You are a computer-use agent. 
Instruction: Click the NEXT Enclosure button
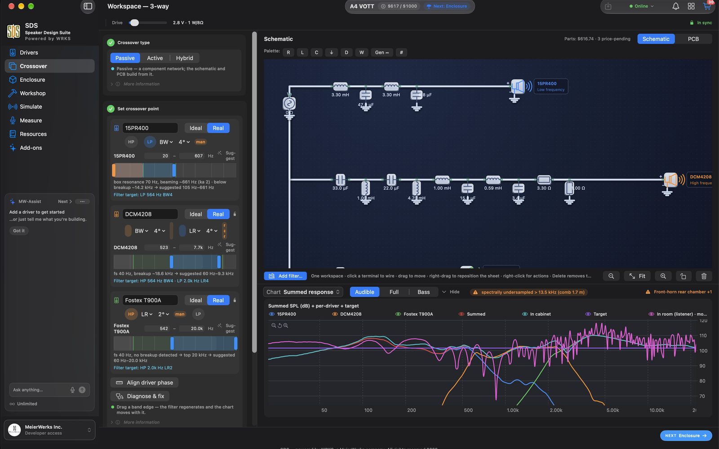click(x=686, y=436)
